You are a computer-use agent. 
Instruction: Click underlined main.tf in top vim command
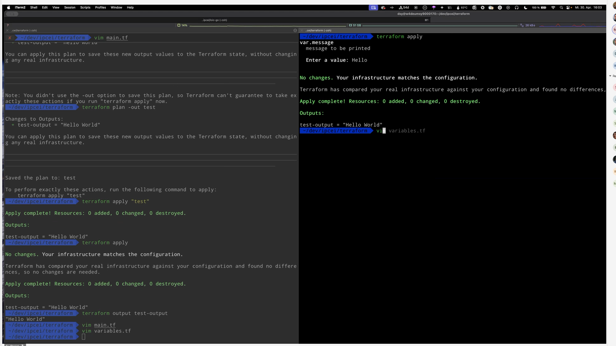click(x=117, y=38)
